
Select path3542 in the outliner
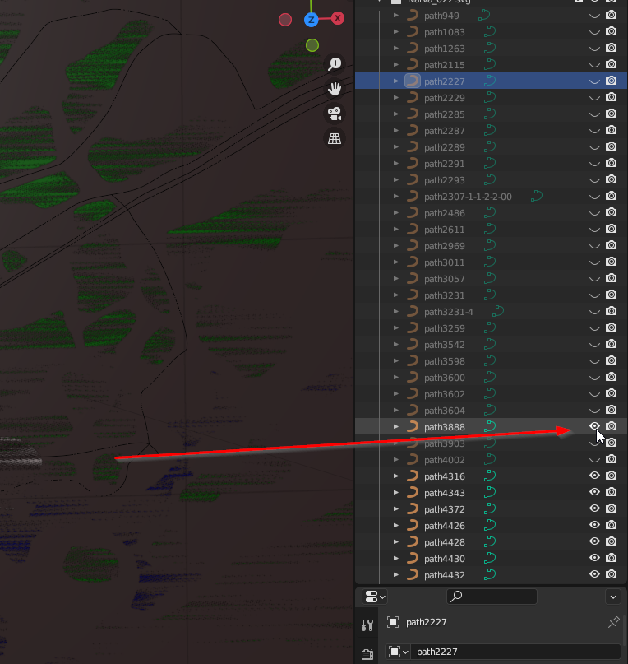pos(445,345)
